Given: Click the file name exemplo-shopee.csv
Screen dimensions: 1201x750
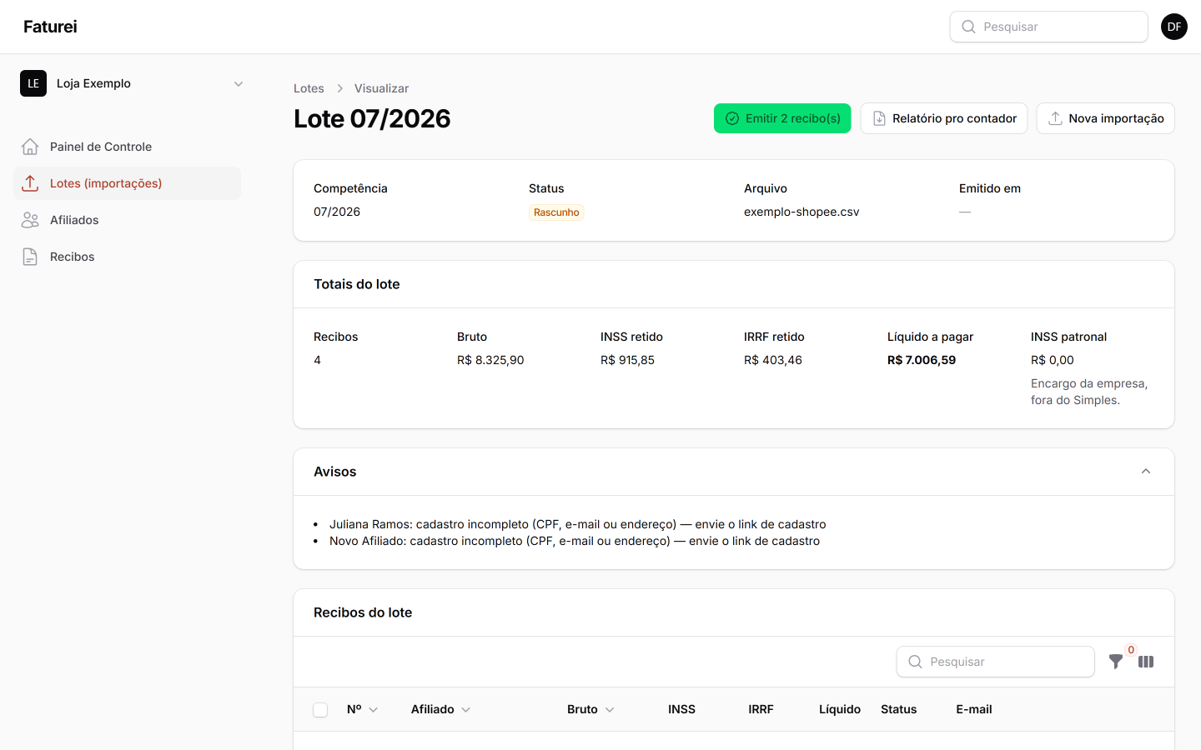Looking at the screenshot, I should 802,212.
